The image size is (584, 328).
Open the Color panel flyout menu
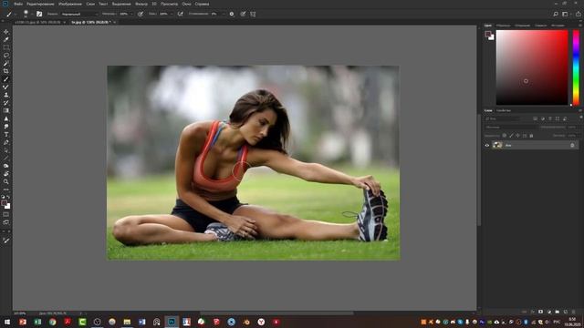point(580,26)
